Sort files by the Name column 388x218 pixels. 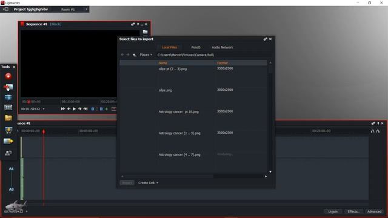(163, 63)
